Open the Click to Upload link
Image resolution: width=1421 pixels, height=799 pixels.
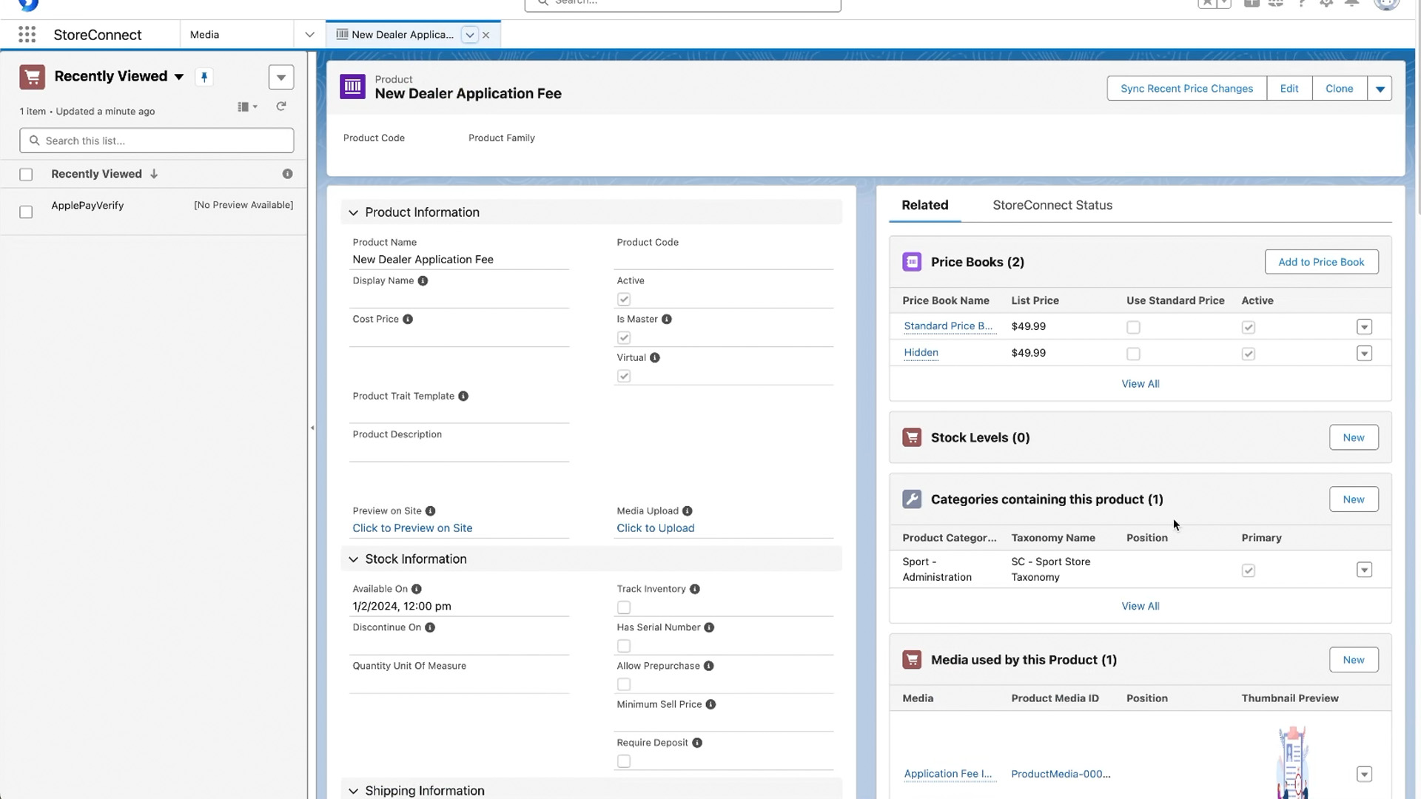[x=655, y=528]
